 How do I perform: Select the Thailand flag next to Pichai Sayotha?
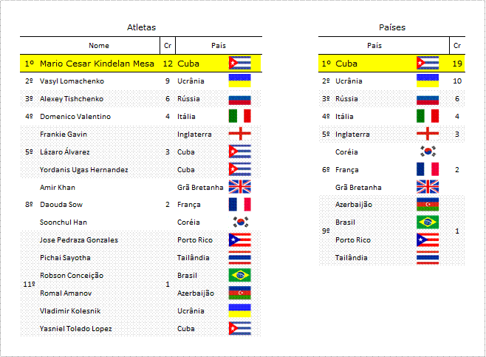click(239, 257)
